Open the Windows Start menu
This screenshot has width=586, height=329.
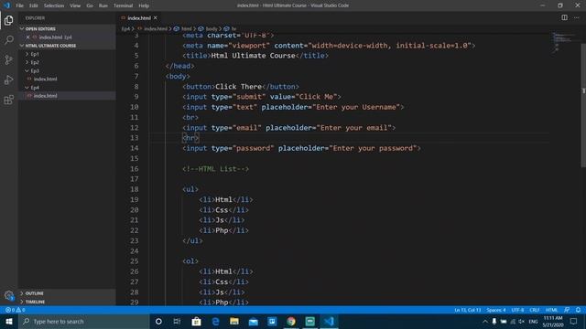point(9,321)
